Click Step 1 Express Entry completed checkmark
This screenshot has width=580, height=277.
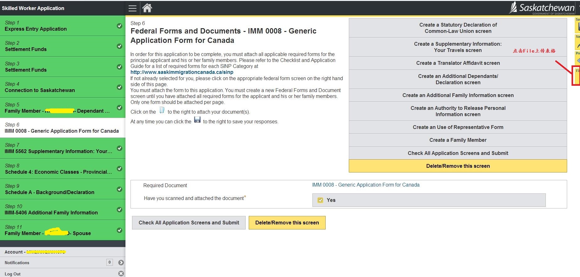[x=120, y=26]
